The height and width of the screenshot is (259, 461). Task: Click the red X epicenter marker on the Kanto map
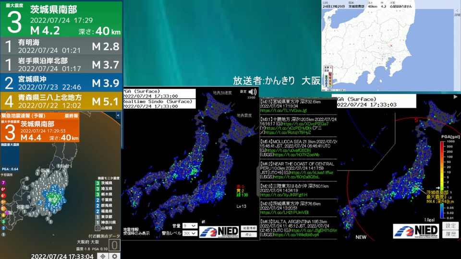coord(391,46)
